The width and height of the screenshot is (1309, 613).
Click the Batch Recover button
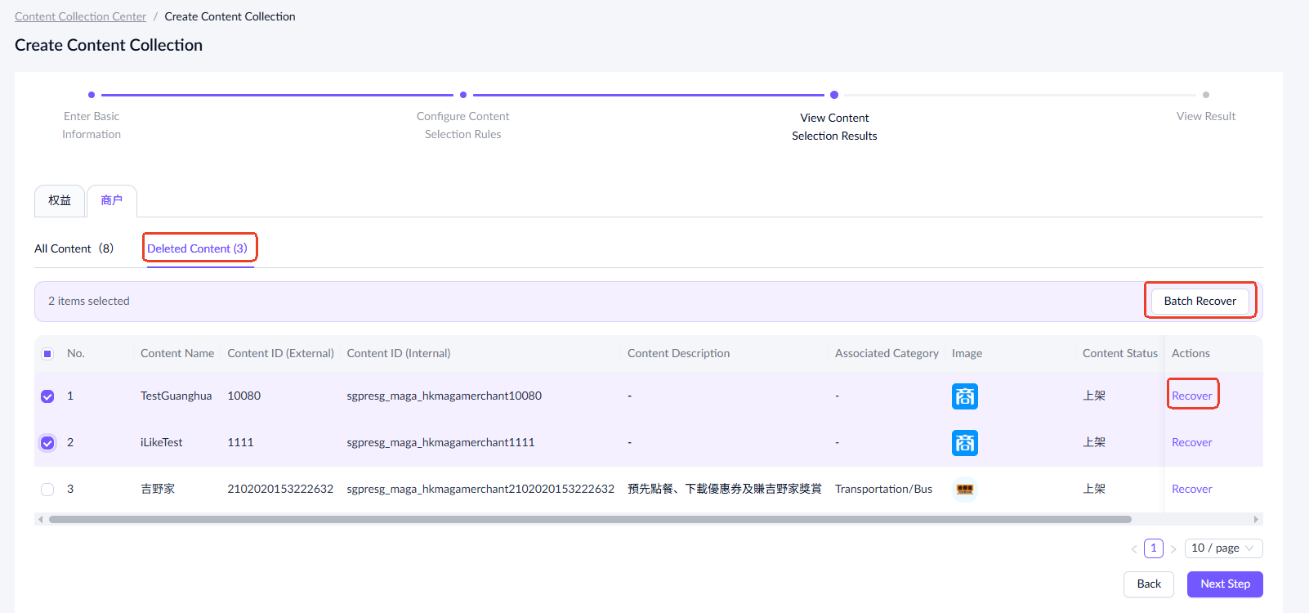pyautogui.click(x=1200, y=301)
